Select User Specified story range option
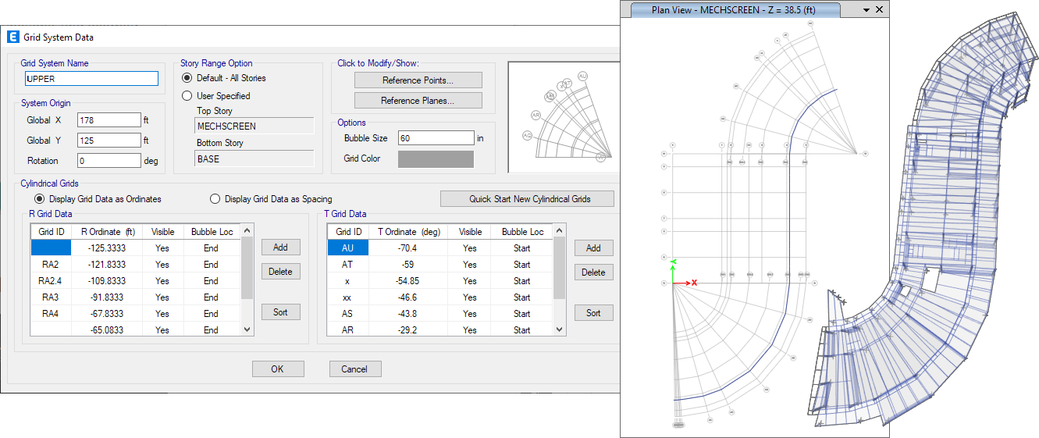 pos(187,96)
